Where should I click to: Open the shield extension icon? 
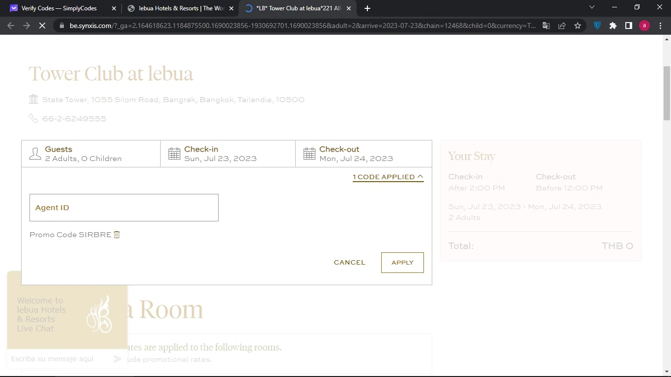(x=597, y=26)
